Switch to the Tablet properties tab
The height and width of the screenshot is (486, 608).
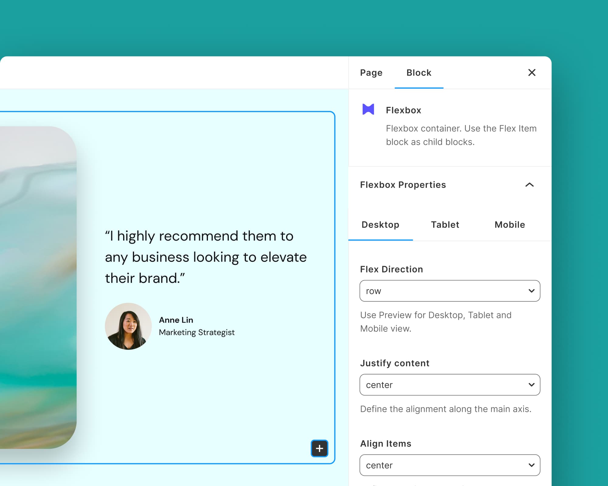point(445,225)
